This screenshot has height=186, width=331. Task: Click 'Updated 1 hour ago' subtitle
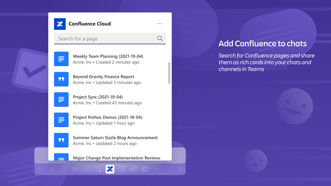coord(115,123)
